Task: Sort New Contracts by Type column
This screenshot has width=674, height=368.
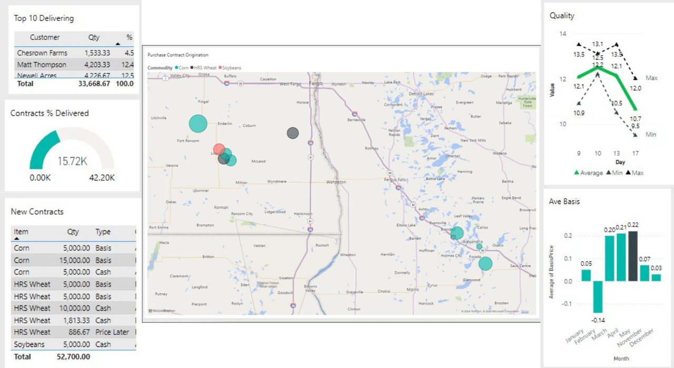Action: (103, 232)
